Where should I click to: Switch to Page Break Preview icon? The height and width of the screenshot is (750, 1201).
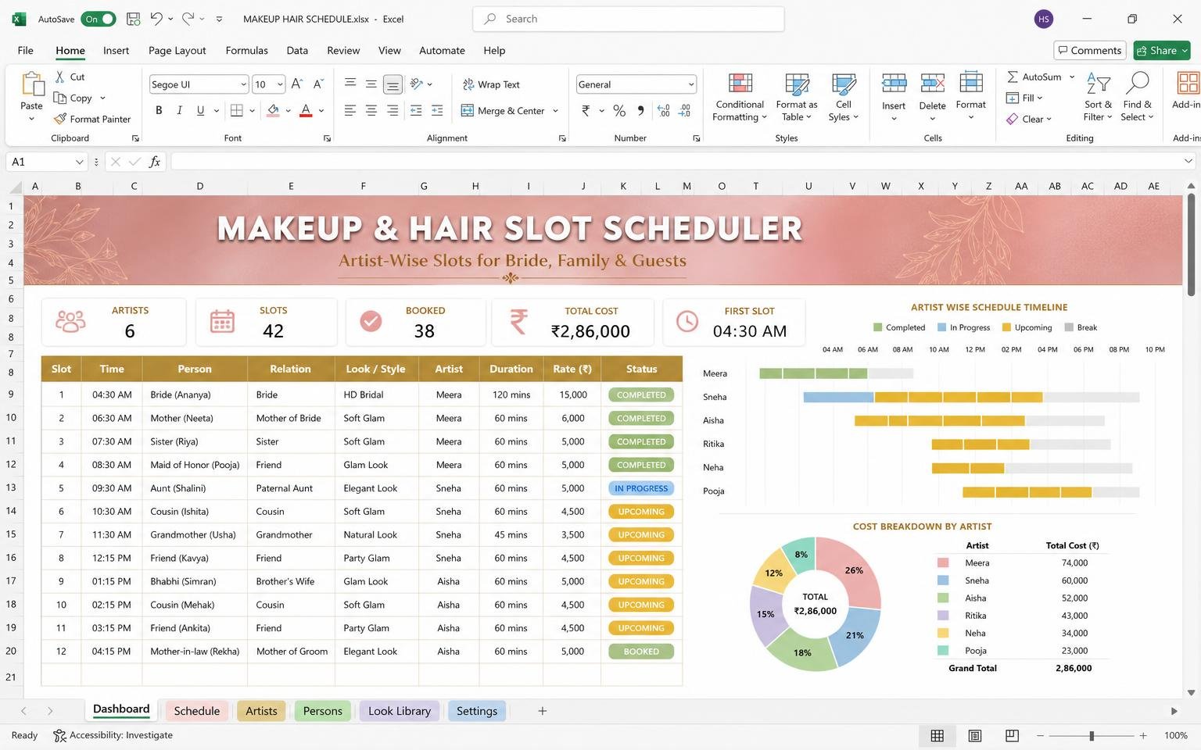click(1012, 735)
